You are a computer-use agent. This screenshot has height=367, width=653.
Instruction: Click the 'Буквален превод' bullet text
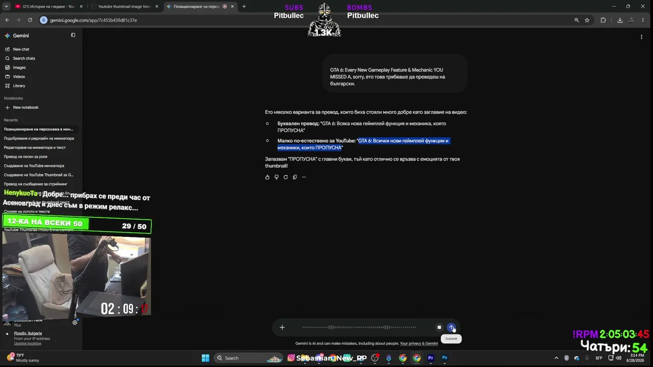click(x=362, y=127)
